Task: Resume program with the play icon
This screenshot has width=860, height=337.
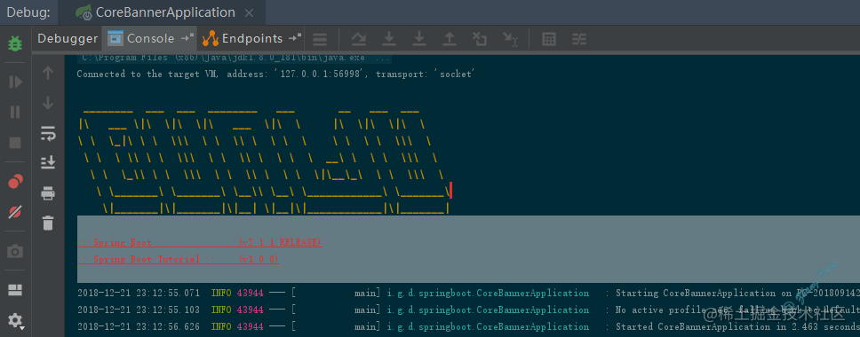Action: point(15,82)
